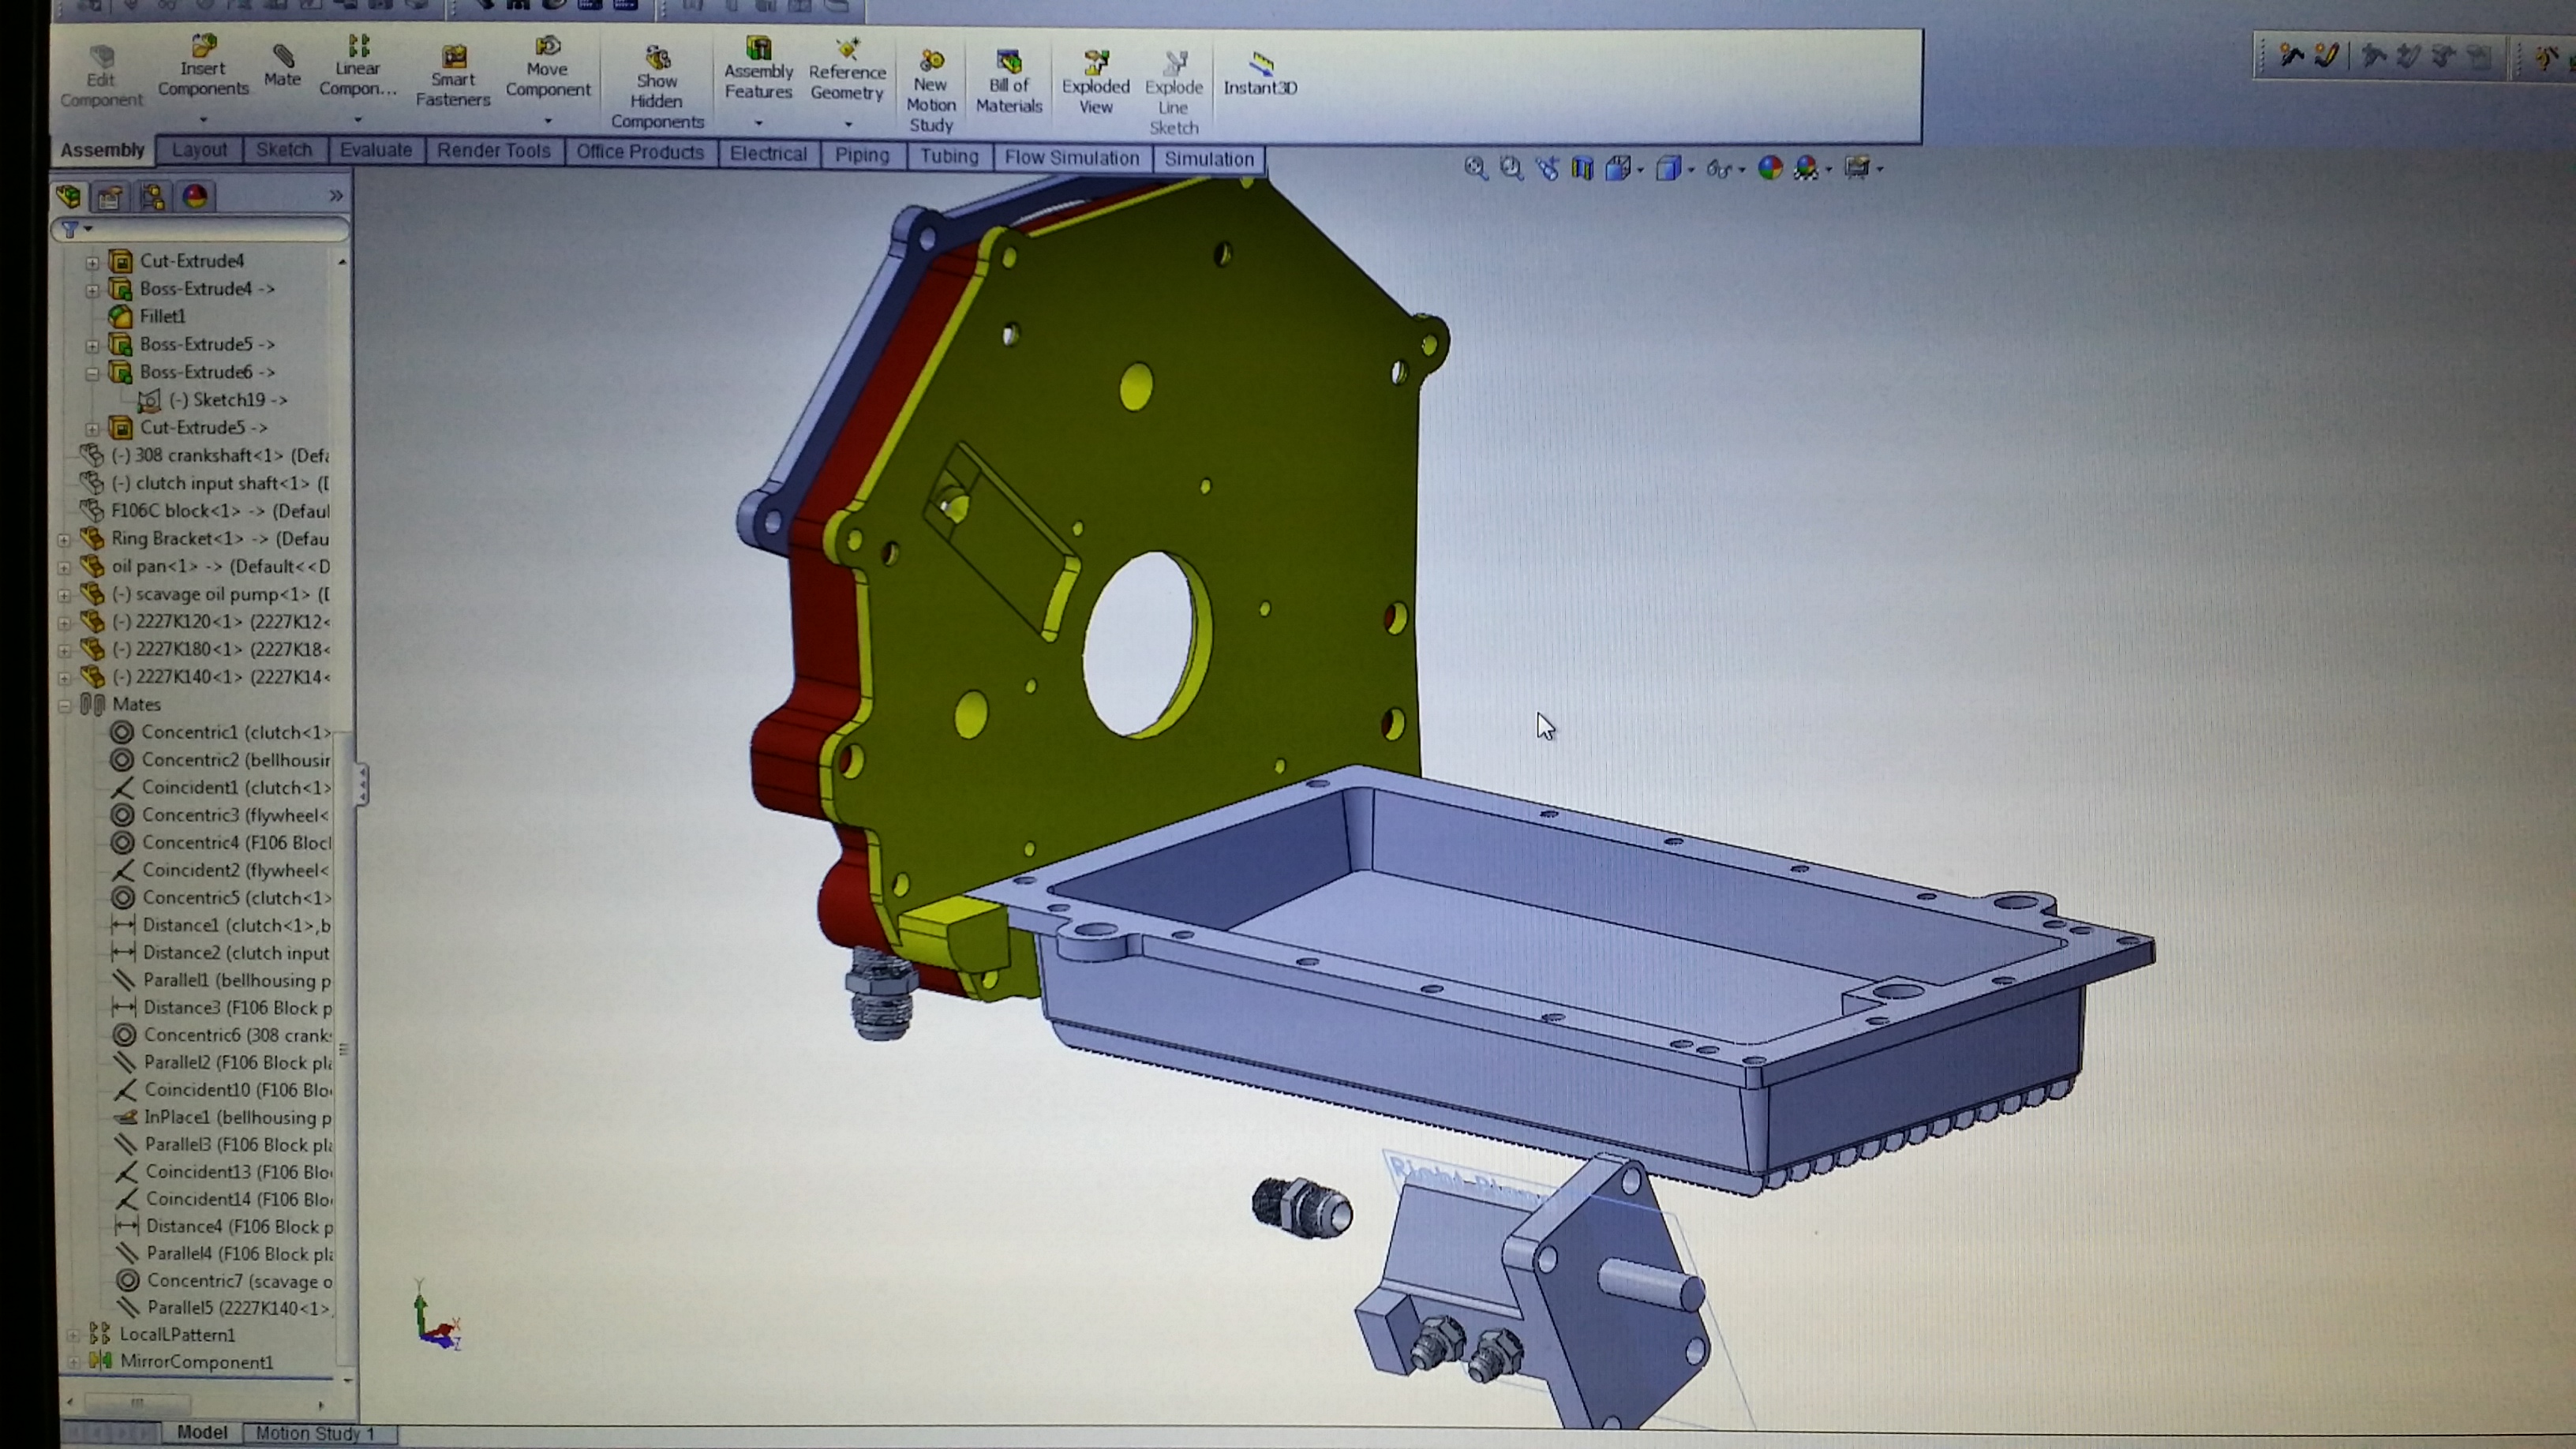The height and width of the screenshot is (1449, 2576).
Task: Click the Edit Appearance color icon
Action: [1769, 168]
